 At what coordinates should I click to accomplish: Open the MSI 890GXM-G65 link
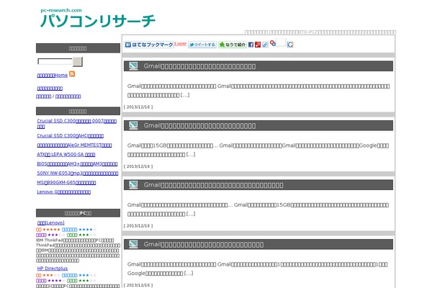(x=66, y=183)
